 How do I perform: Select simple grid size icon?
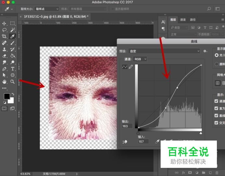click(218, 83)
